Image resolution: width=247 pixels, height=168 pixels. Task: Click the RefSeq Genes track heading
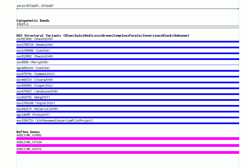(28, 132)
